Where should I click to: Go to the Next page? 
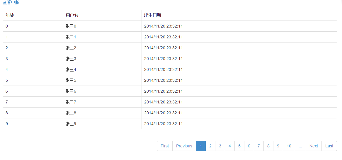(314, 146)
